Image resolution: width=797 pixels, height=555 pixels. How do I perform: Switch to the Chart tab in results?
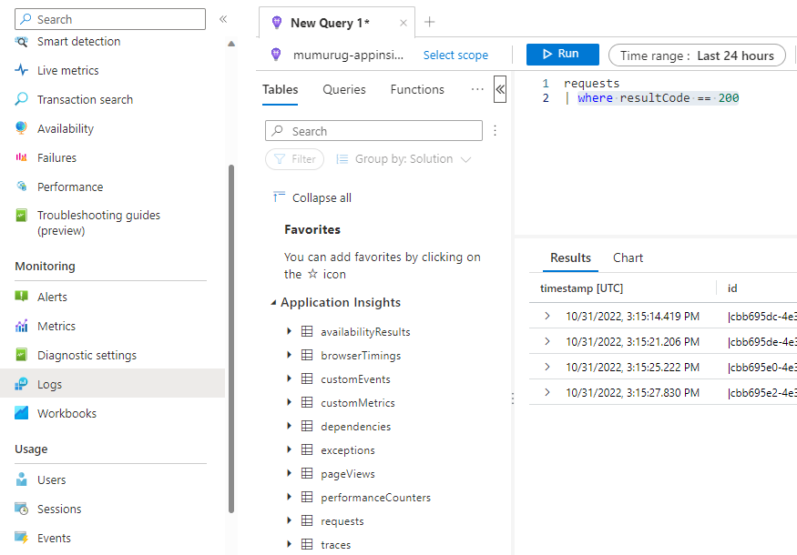pyautogui.click(x=628, y=257)
